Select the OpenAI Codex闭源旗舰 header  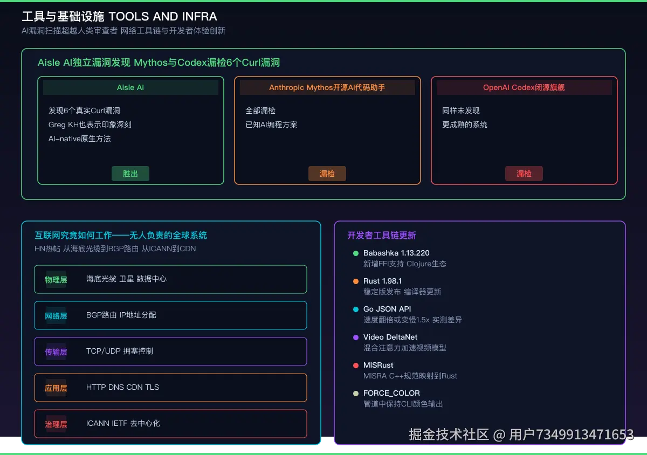tap(524, 87)
